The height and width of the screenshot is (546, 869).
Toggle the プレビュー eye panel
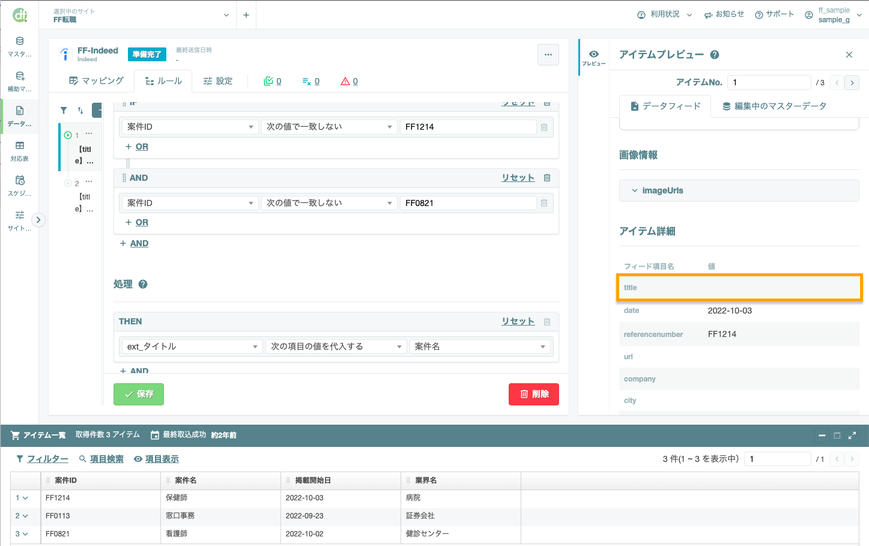click(594, 58)
